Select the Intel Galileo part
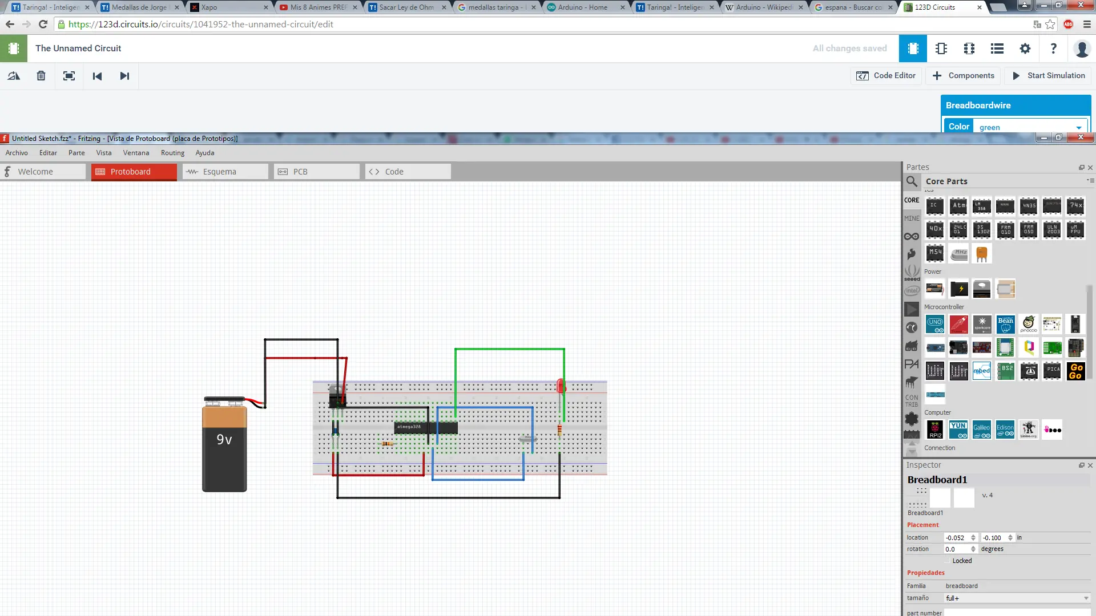 click(982, 429)
